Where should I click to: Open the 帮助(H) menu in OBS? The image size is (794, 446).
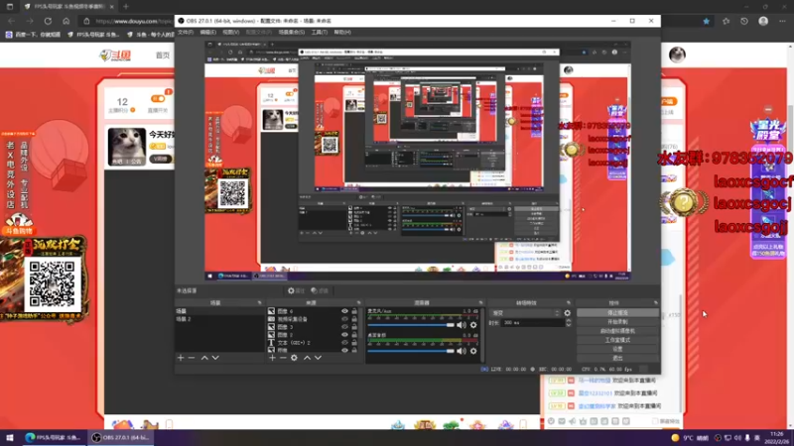point(342,33)
